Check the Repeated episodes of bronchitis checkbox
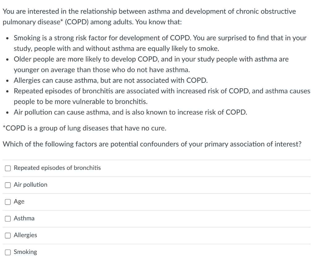Viewport: 316px width, 265px height. (x=8, y=168)
